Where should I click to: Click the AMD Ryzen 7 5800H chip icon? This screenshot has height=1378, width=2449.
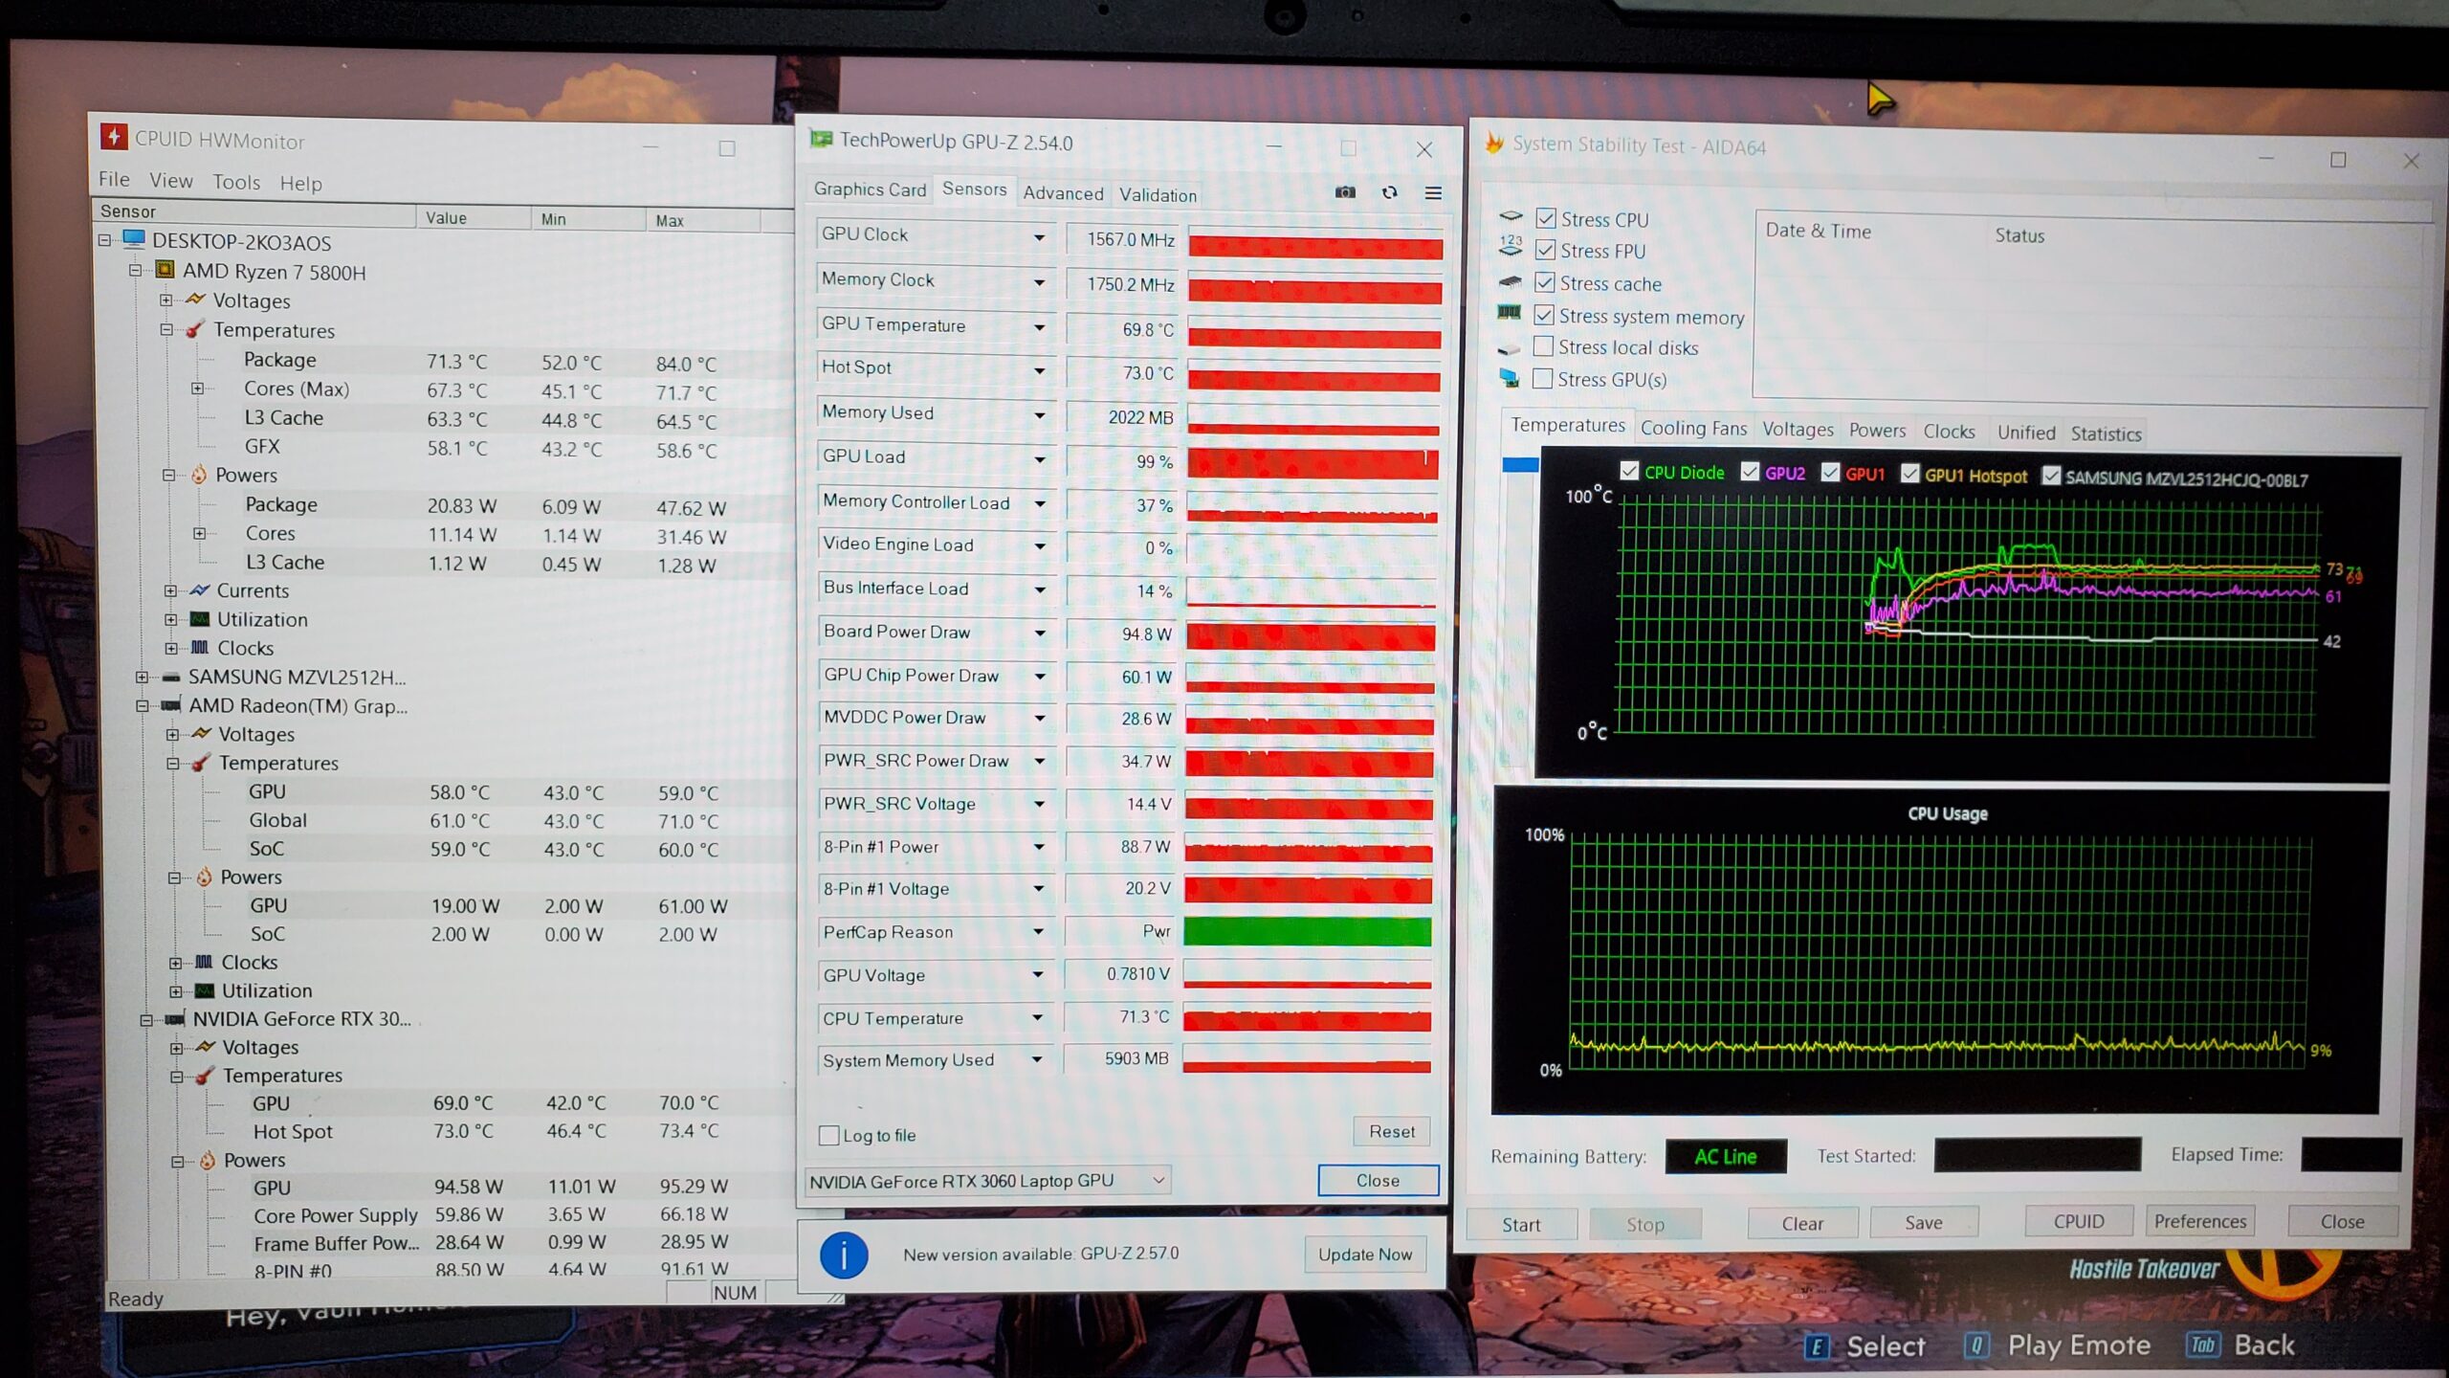pos(165,271)
